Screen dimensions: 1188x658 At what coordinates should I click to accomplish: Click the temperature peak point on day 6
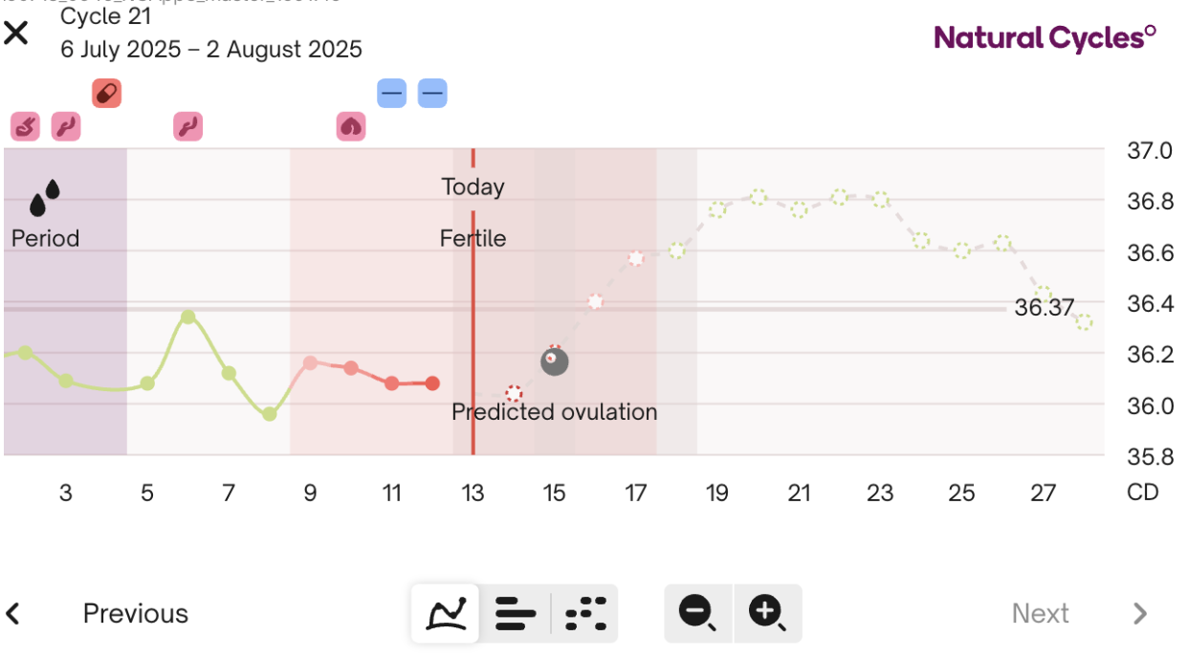point(188,317)
